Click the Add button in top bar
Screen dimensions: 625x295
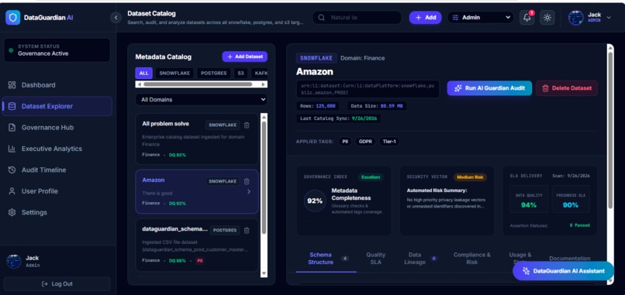coord(425,18)
